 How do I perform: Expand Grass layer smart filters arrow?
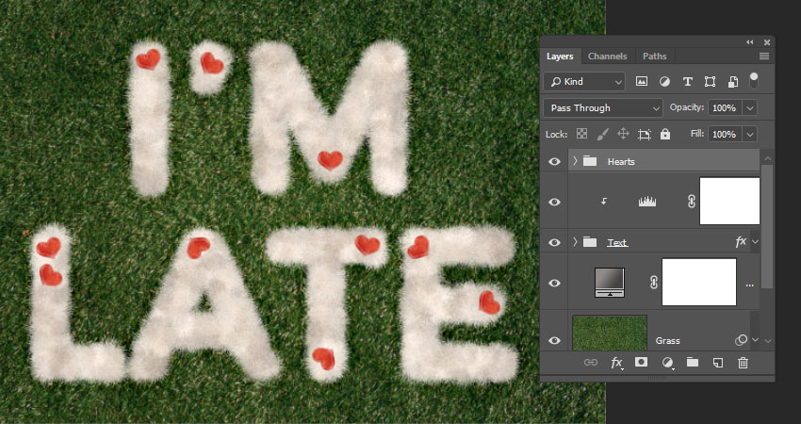pos(755,340)
